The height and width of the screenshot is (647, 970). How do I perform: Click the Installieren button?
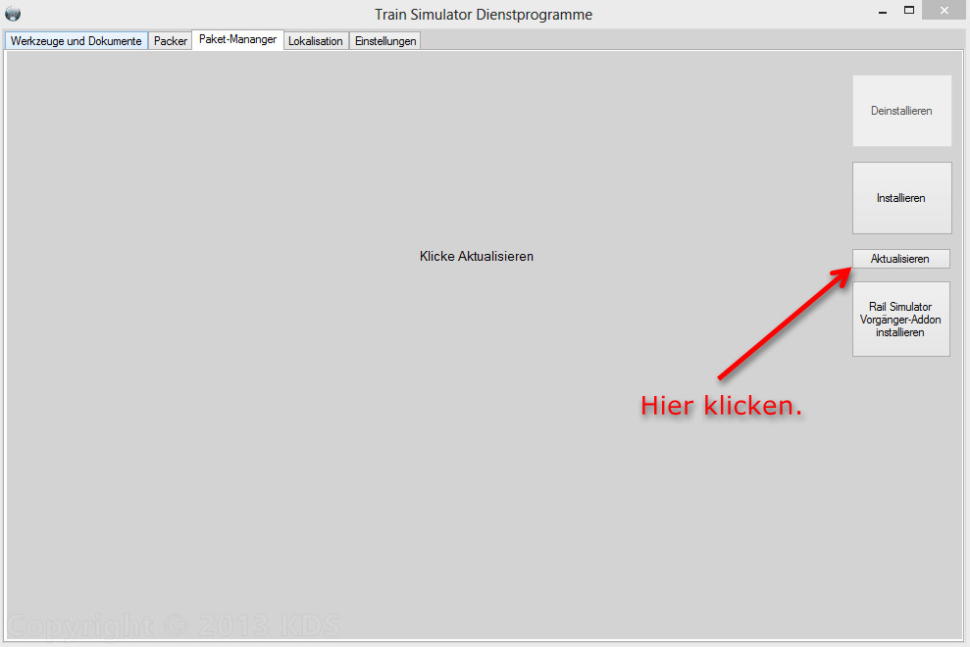(x=901, y=198)
